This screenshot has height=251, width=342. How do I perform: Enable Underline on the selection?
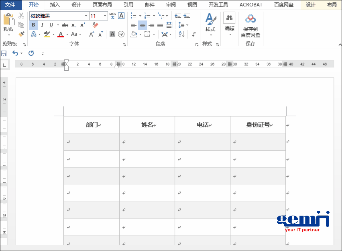[x=51, y=25]
